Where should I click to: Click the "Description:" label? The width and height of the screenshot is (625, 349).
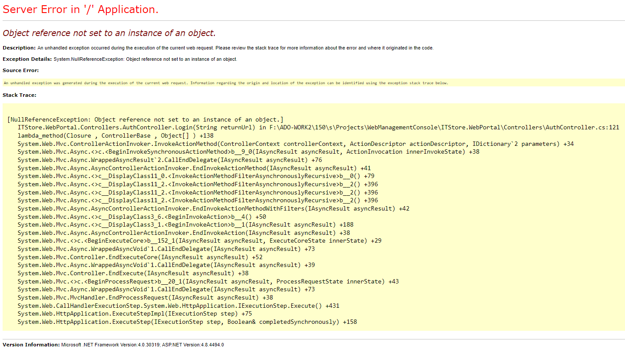click(19, 48)
